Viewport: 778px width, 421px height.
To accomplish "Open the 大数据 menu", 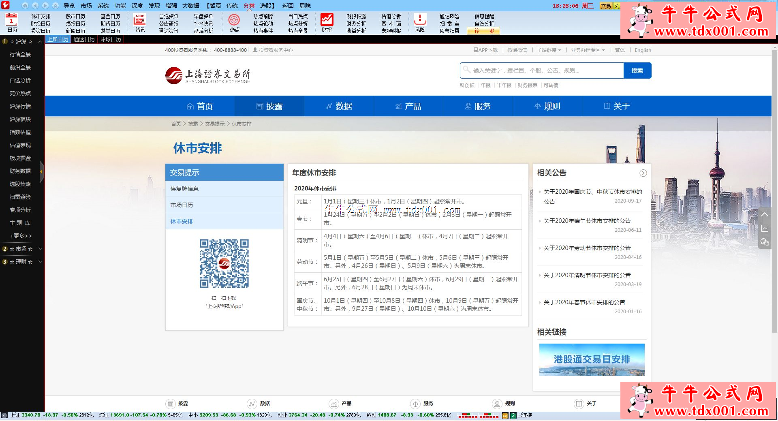I will [x=191, y=6].
